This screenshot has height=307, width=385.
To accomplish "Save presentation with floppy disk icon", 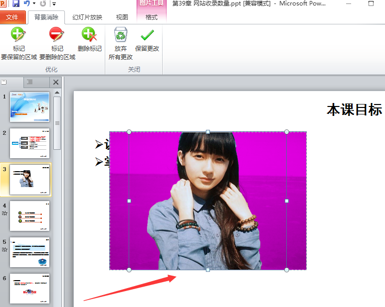I will point(16,3).
